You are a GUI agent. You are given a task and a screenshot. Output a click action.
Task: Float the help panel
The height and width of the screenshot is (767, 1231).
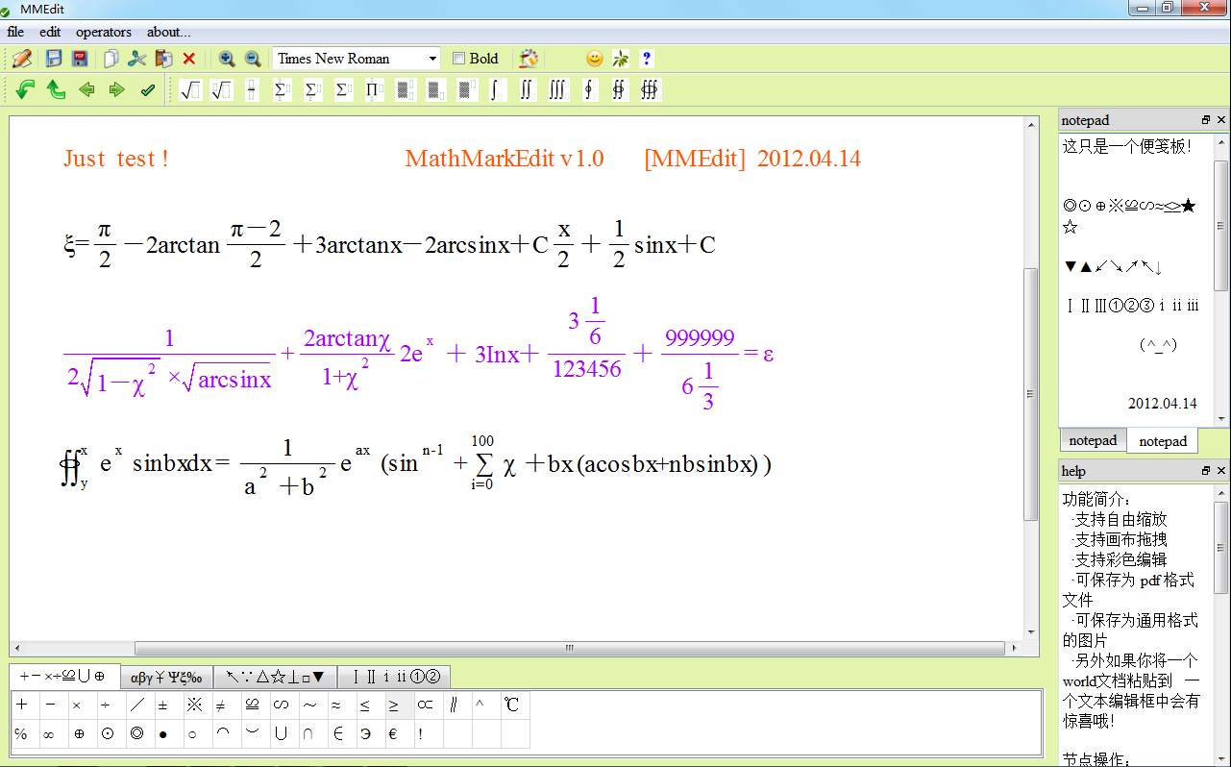pyautogui.click(x=1206, y=471)
